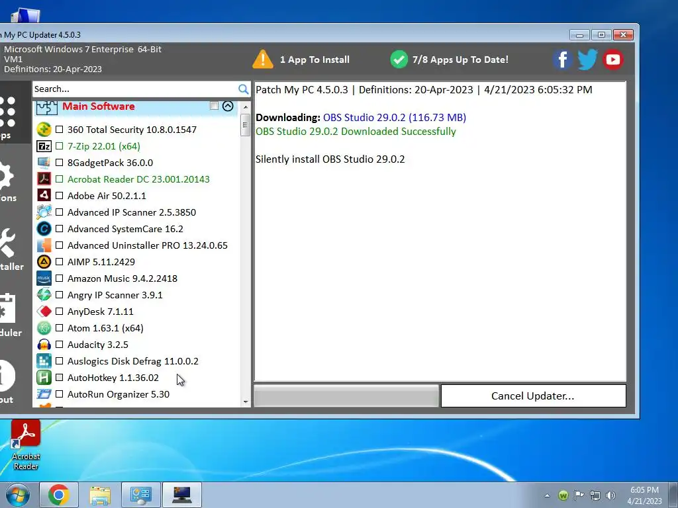Click the AnyDesk icon

(x=44, y=311)
